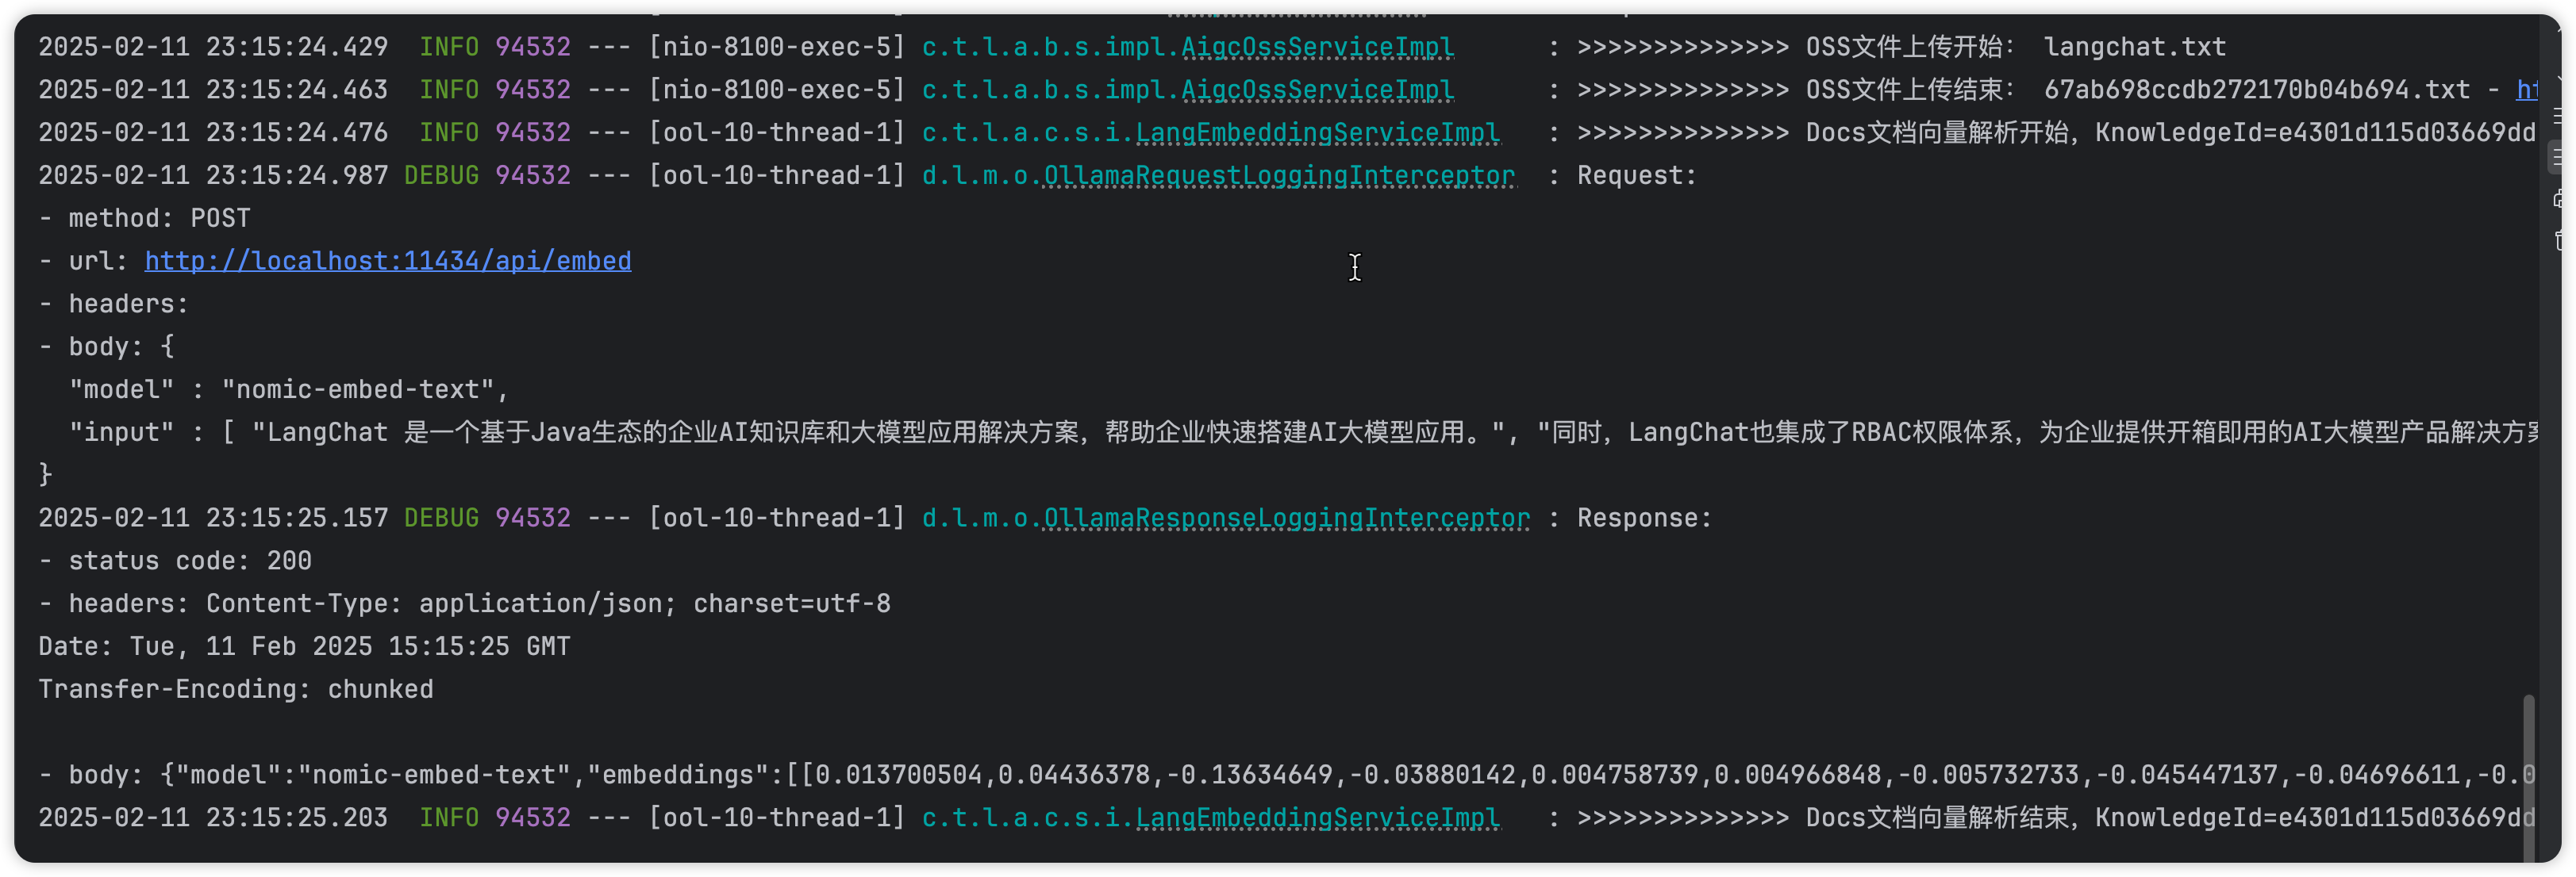Open LangEmbeddingServiceImpl link on 23:15:25.203 line

1317,818
